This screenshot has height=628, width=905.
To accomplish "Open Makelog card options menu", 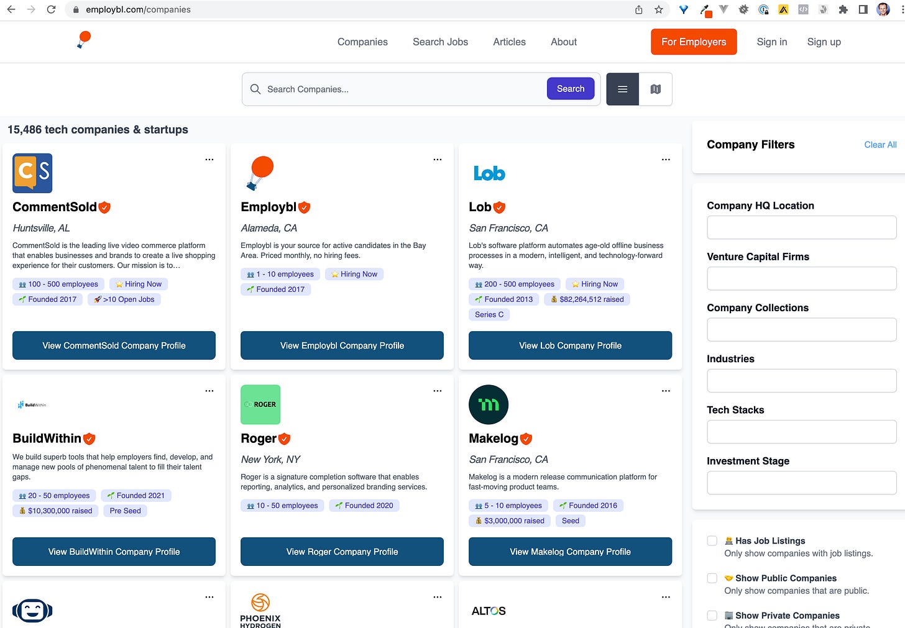I will 666,391.
